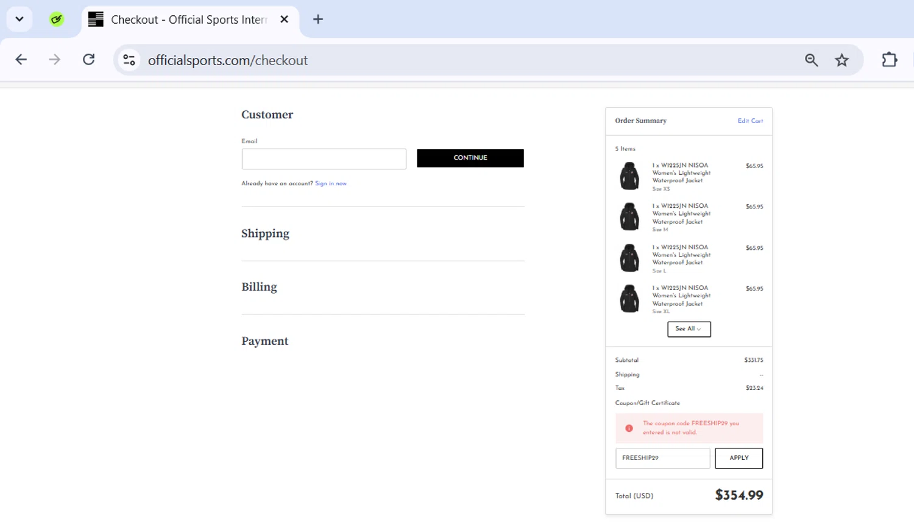
Task: Bookmark this page with the star icon
Action: (x=841, y=60)
